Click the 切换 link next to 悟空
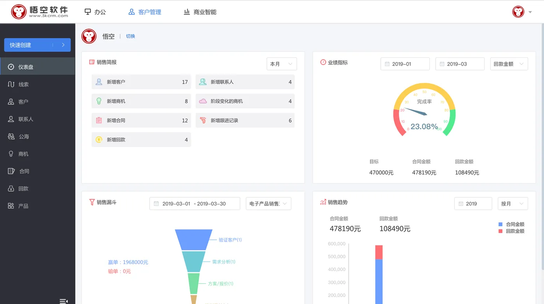The width and height of the screenshot is (544, 304). [130, 36]
